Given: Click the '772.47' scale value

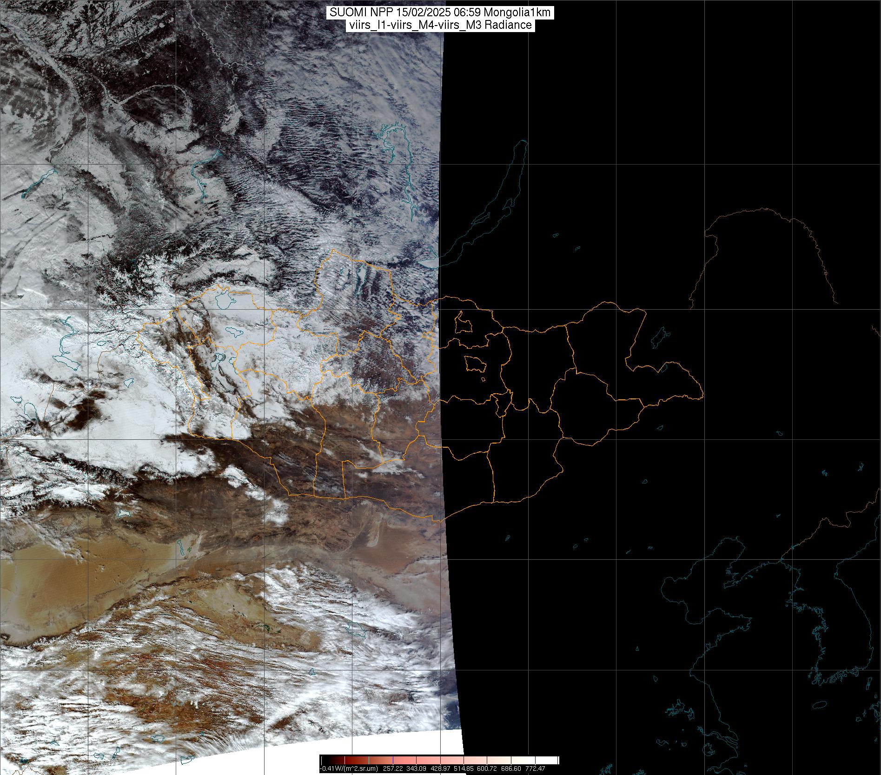Looking at the screenshot, I should (x=535, y=768).
